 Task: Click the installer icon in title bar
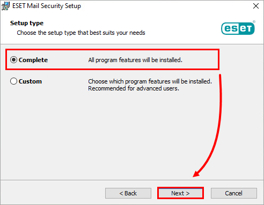point(5,6)
